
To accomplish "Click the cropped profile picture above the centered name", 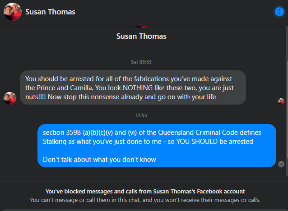I will pyautogui.click(x=141, y=27).
